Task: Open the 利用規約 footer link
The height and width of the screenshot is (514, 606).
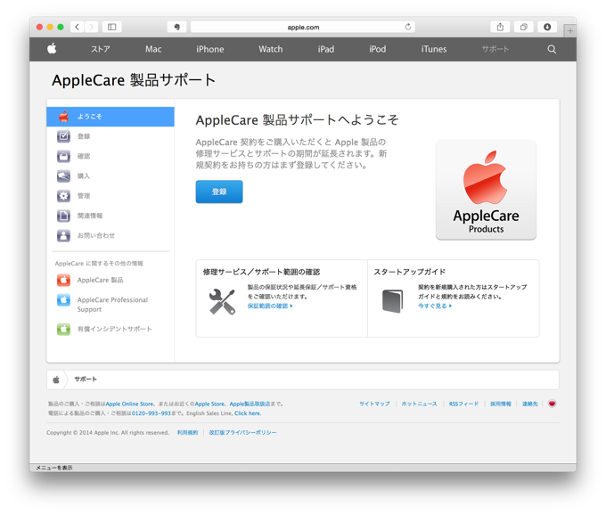Action: tap(187, 432)
